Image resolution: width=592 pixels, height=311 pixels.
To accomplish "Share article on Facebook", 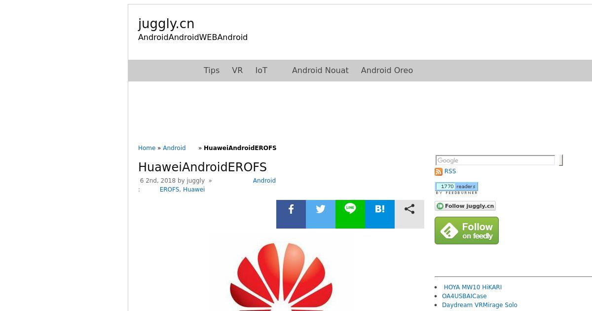I will coord(291,214).
